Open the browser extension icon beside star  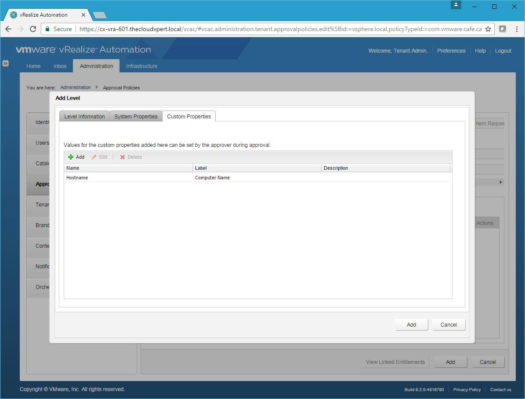(x=503, y=29)
